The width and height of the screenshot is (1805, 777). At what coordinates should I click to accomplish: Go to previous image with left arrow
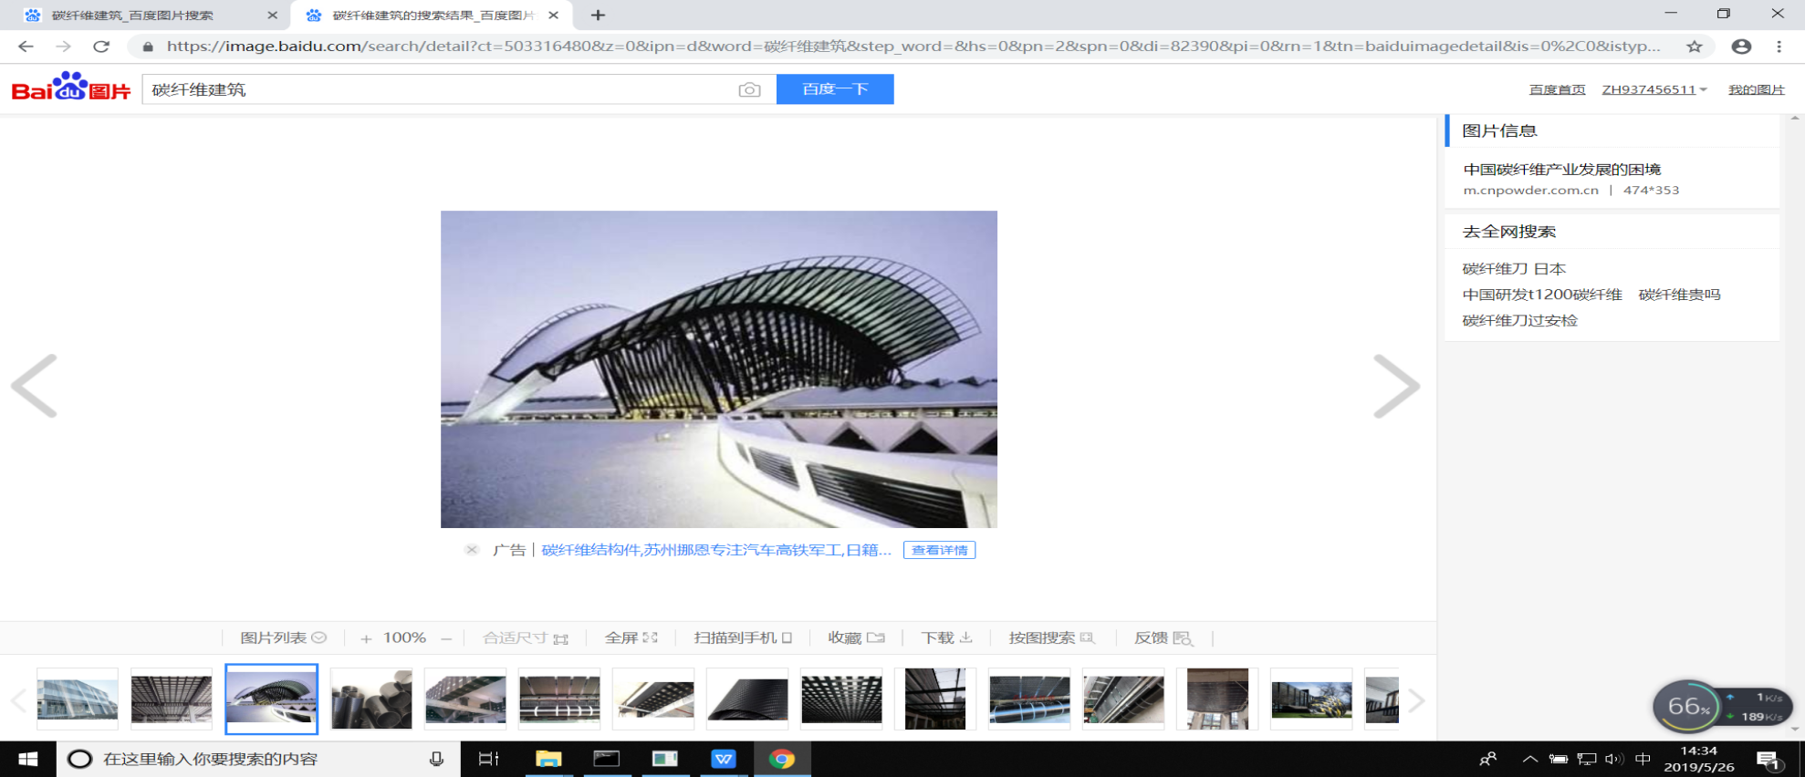pyautogui.click(x=35, y=387)
